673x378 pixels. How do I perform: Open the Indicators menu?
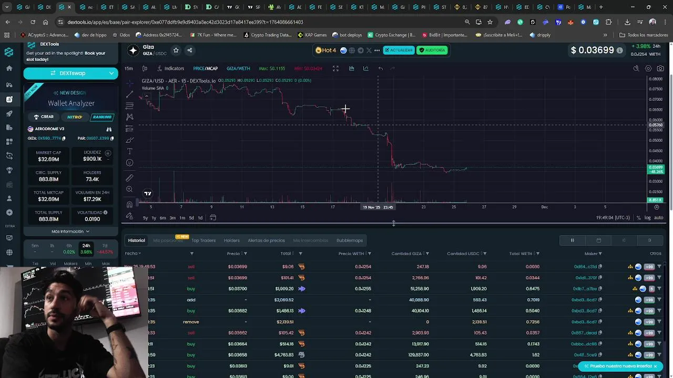click(170, 68)
